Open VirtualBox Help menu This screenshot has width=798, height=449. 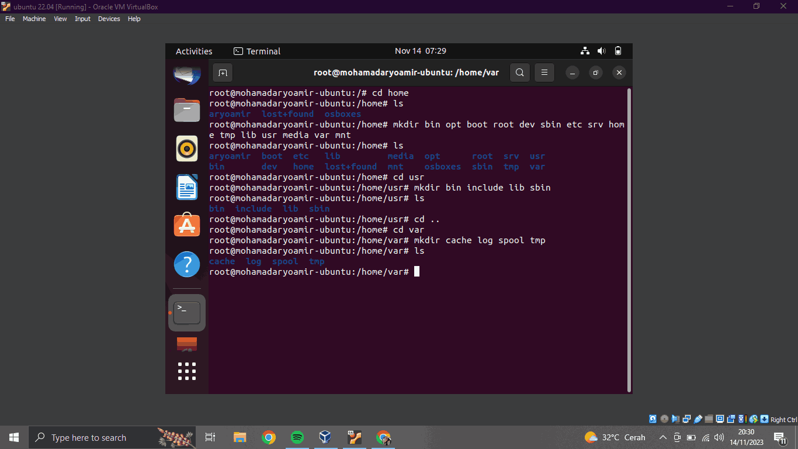click(134, 19)
